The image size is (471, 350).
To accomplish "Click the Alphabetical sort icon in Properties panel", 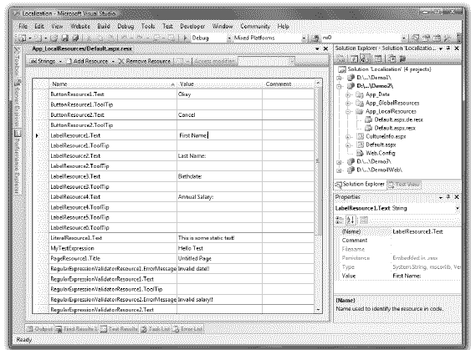I will click(351, 221).
